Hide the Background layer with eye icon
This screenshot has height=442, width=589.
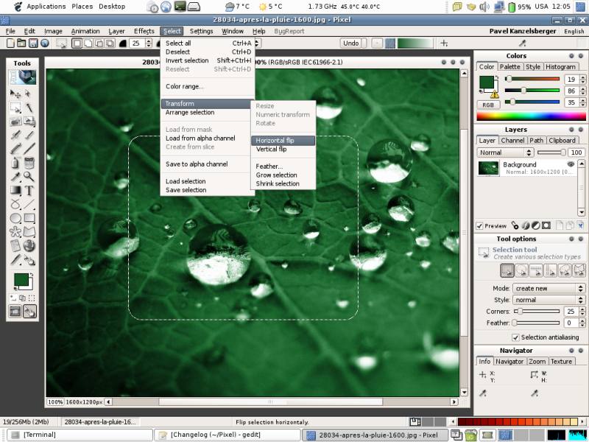(x=571, y=164)
